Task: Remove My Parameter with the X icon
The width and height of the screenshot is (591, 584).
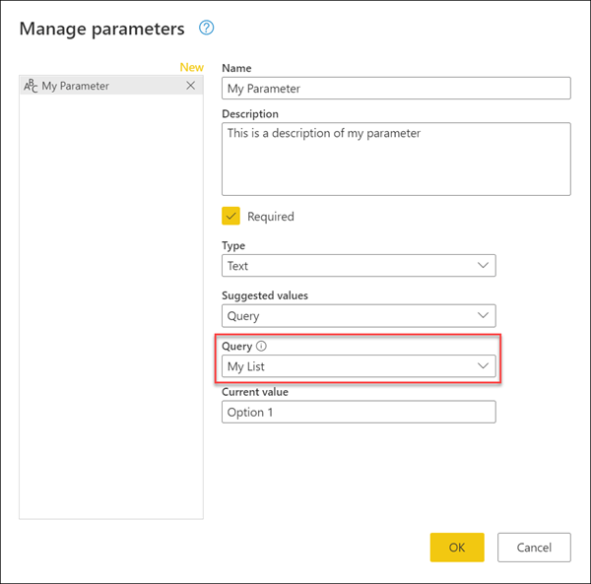Action: 191,86
